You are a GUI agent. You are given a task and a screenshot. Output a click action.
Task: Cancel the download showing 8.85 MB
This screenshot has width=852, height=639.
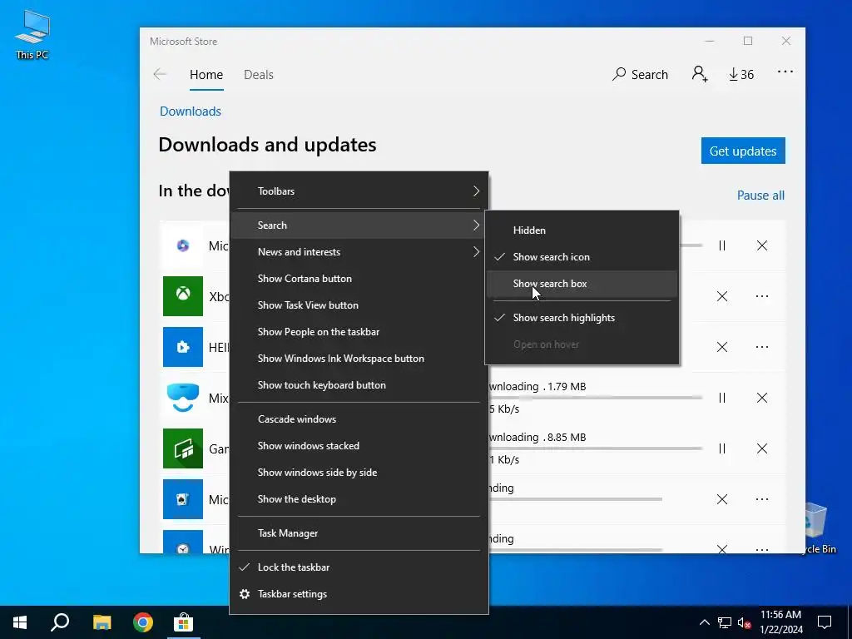(x=762, y=448)
